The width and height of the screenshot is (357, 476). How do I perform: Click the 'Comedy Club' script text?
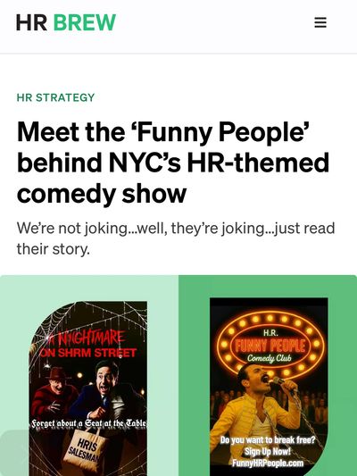coord(269,358)
